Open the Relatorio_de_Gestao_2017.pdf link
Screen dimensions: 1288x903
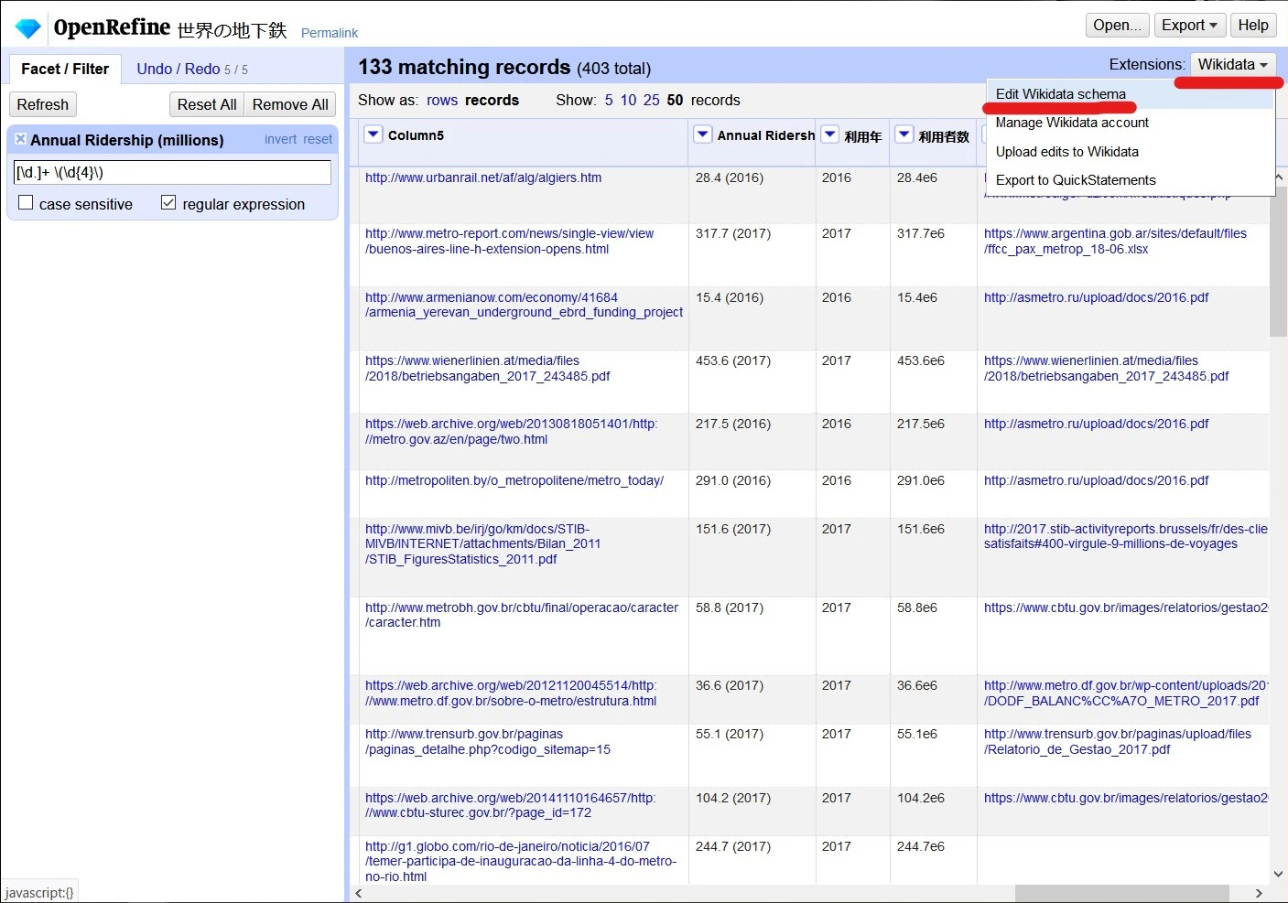pos(1118,742)
